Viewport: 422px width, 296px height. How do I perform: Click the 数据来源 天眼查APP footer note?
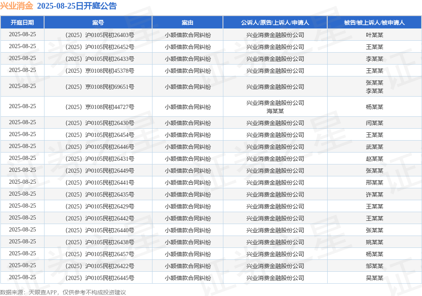63,292
